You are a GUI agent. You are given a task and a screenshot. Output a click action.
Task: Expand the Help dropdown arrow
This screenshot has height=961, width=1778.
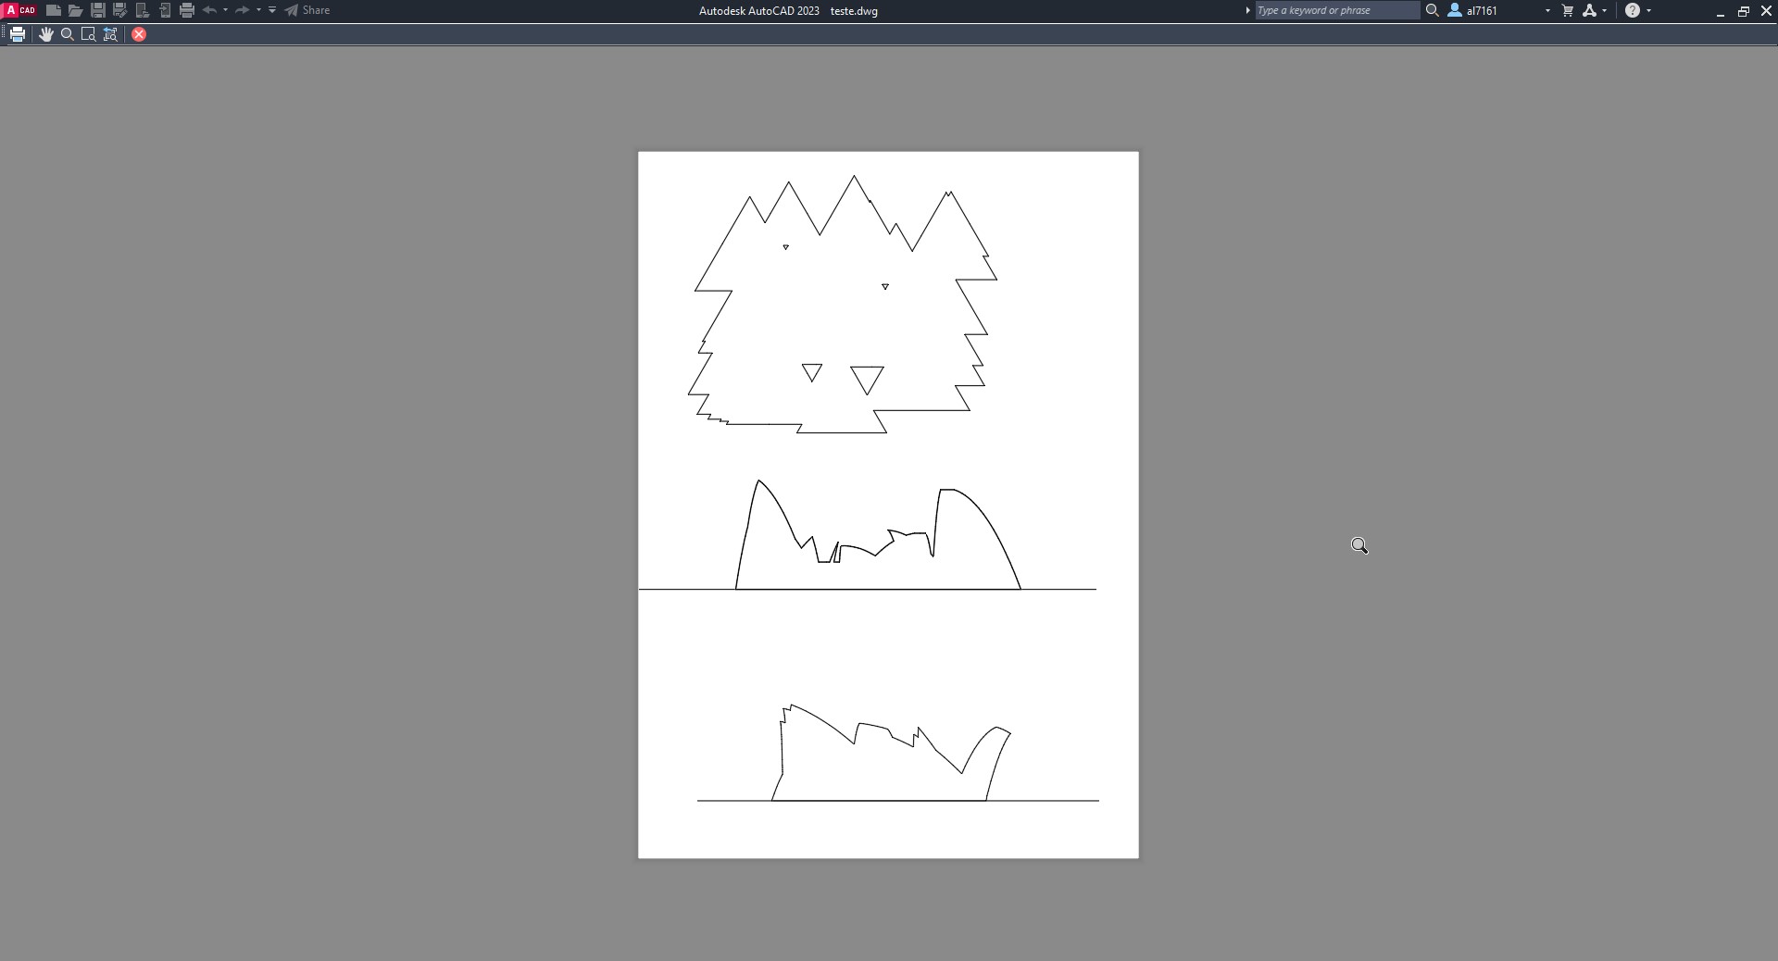pos(1648,10)
